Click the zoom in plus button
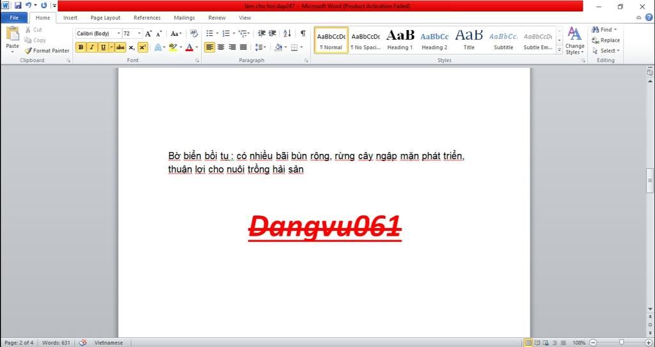 pyautogui.click(x=649, y=343)
